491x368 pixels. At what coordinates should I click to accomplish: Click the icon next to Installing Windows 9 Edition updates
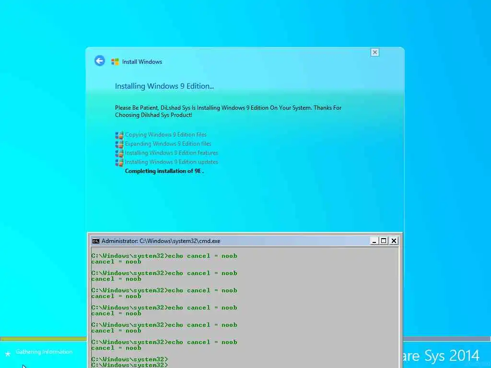(119, 162)
